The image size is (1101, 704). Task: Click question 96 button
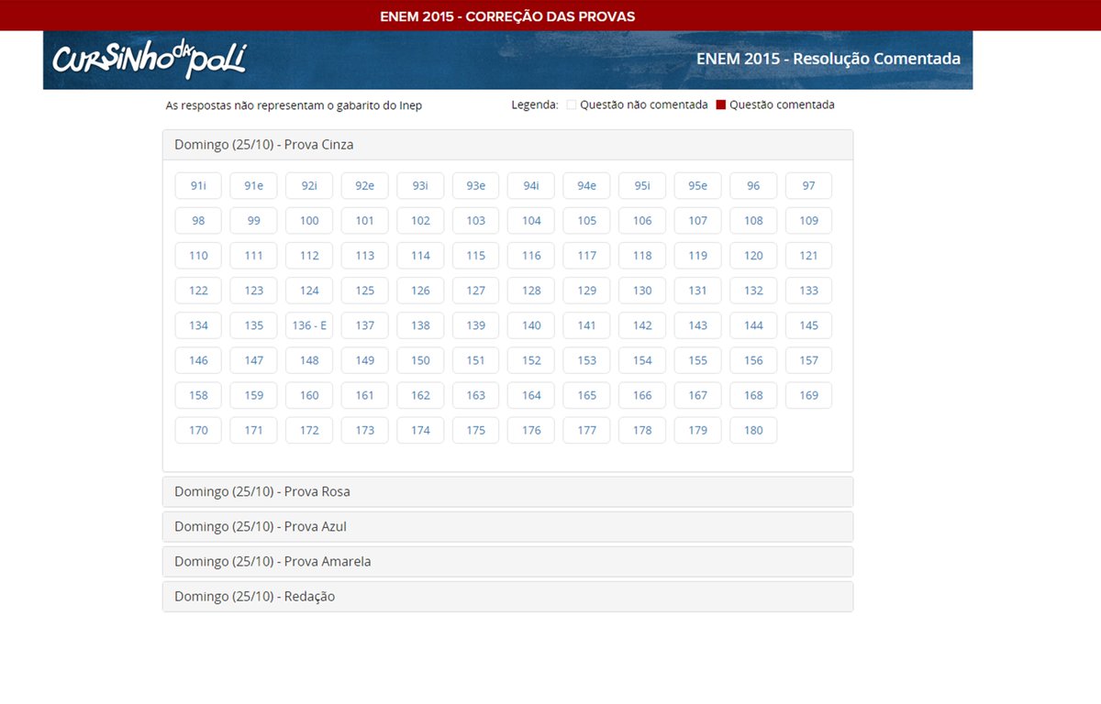[753, 185]
